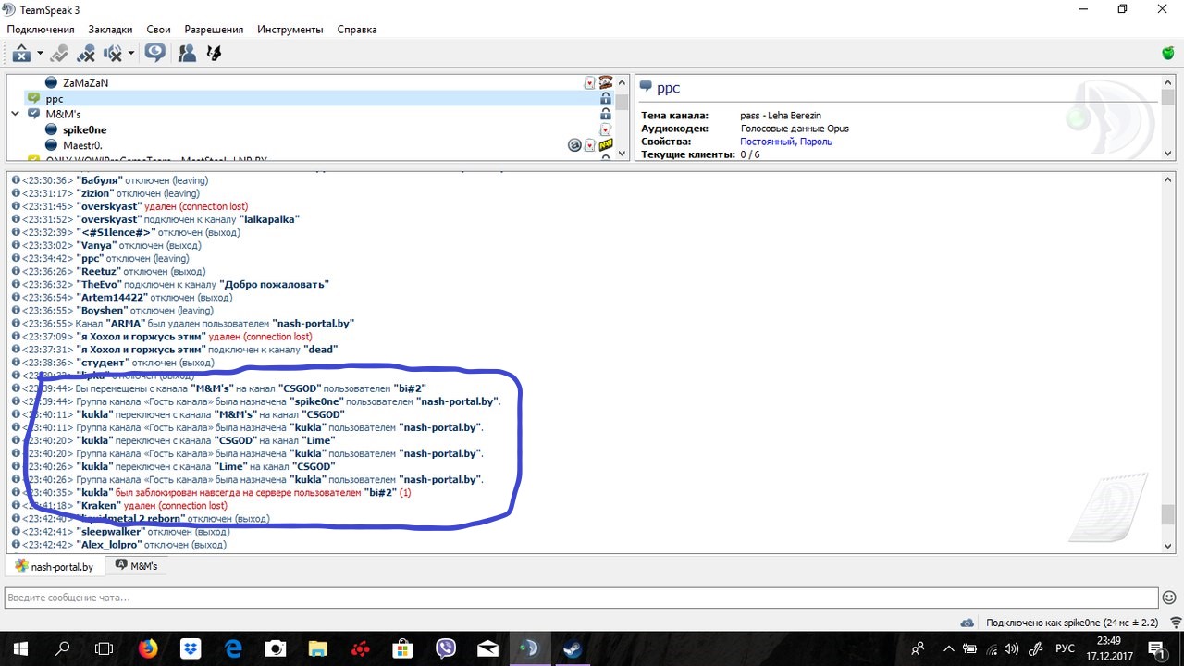Click the info panel scroll-down arrow
1184x666 pixels.
[x=1168, y=154]
